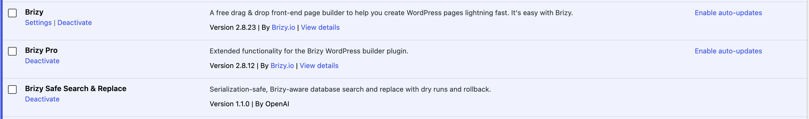This screenshot has width=809, height=119.
Task: Open Brizy.io author link for Brizy Pro
Action: pyautogui.click(x=282, y=66)
